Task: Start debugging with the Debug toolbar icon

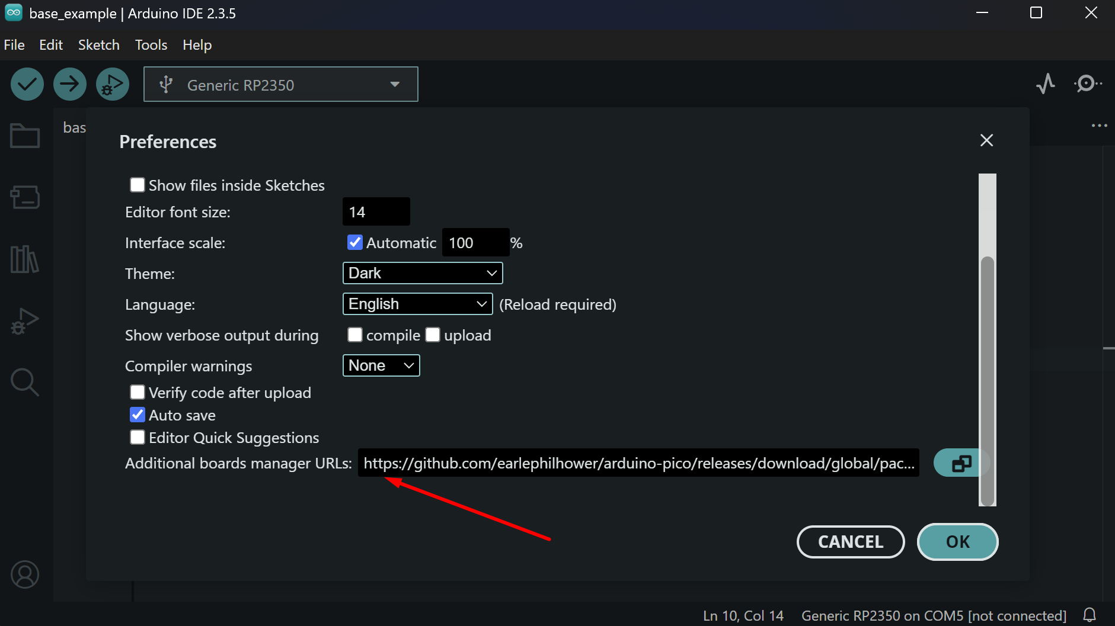Action: pyautogui.click(x=113, y=84)
